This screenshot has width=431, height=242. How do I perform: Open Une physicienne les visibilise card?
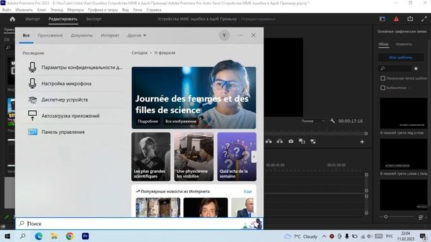(x=194, y=157)
